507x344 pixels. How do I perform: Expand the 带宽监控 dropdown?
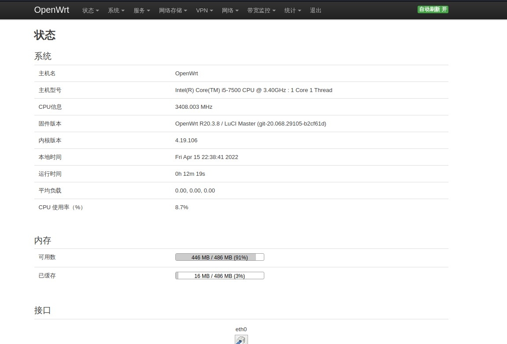(x=261, y=11)
